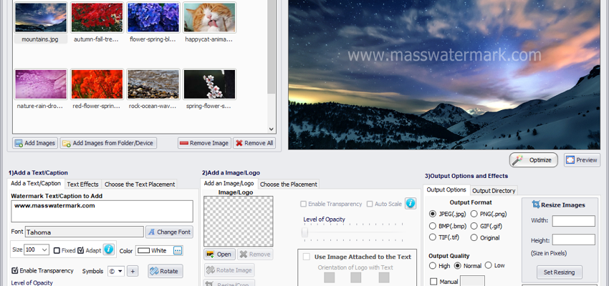Image resolution: width=609 pixels, height=286 pixels.
Task: Set output quality to Low
Action: (488, 265)
